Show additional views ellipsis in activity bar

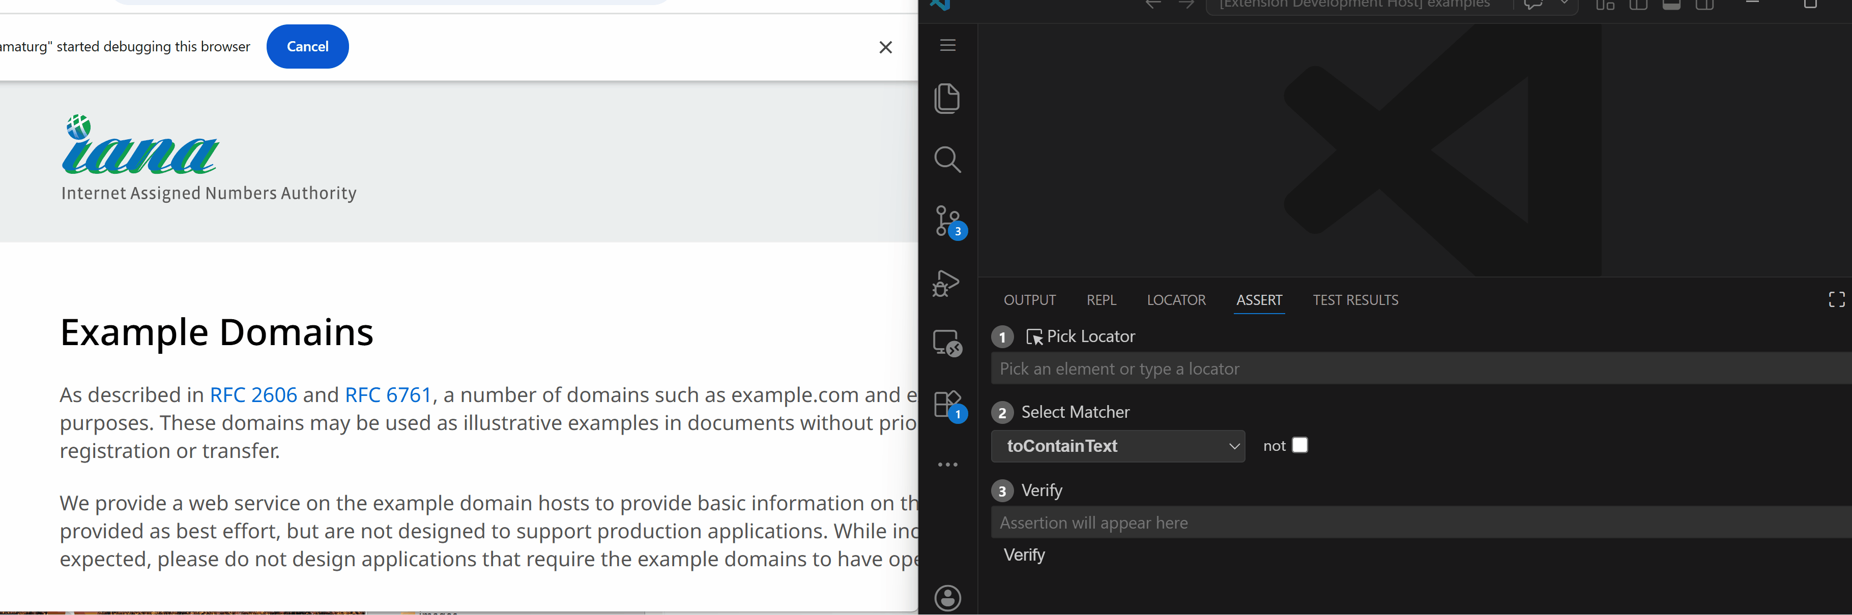(x=947, y=465)
